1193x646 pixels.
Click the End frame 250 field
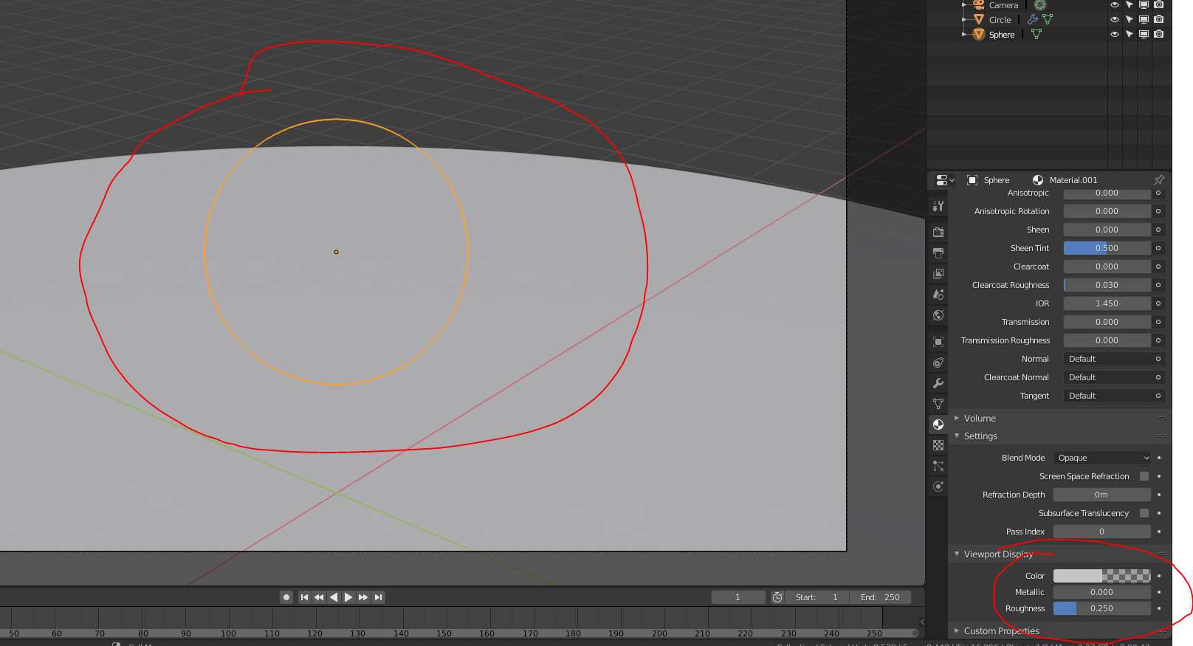[880, 597]
